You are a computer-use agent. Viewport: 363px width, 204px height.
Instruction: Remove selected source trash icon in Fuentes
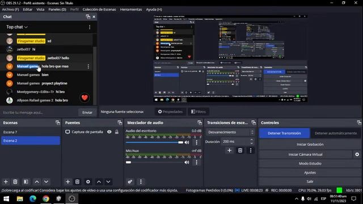click(77, 182)
